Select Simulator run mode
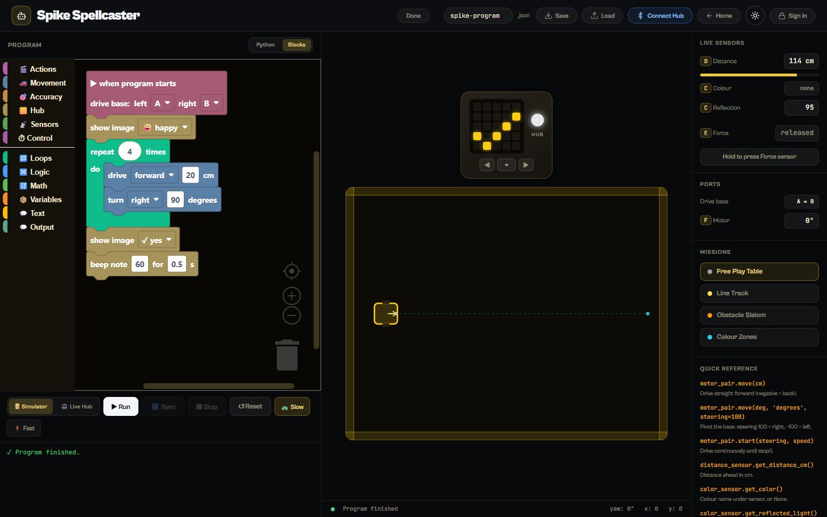 (x=30, y=407)
